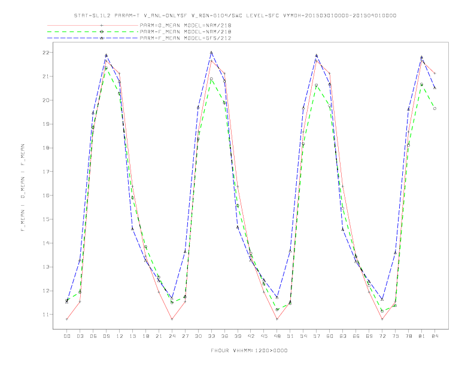Click the red plus data point at hour 00
474x366 pixels.
pyautogui.click(x=67, y=319)
